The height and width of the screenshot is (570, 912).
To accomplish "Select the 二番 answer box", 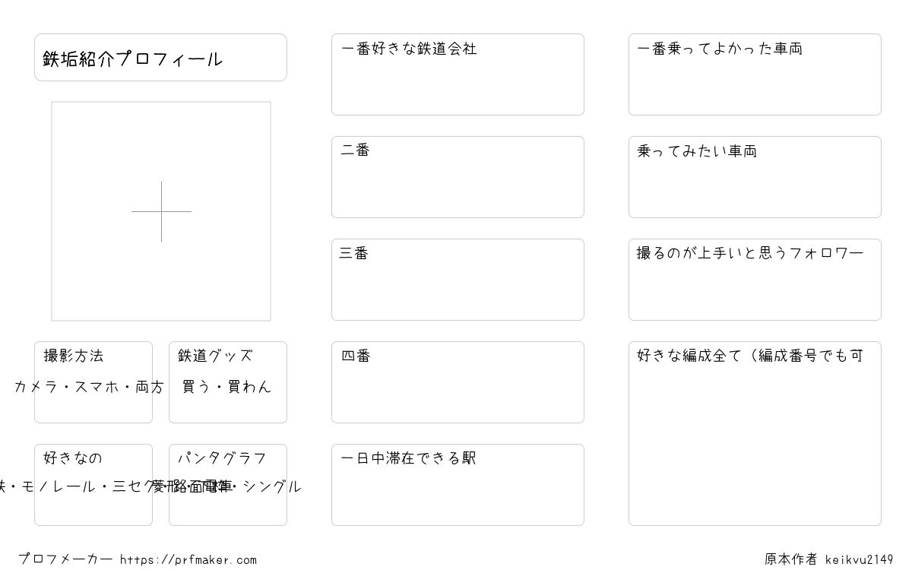I will pos(458,177).
